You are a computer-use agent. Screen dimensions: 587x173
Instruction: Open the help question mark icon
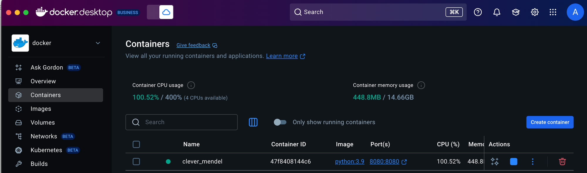(x=478, y=12)
